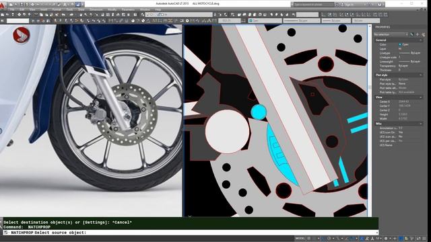Collapse the Plot style section in Properties
431x242 pixels.
(420, 75)
